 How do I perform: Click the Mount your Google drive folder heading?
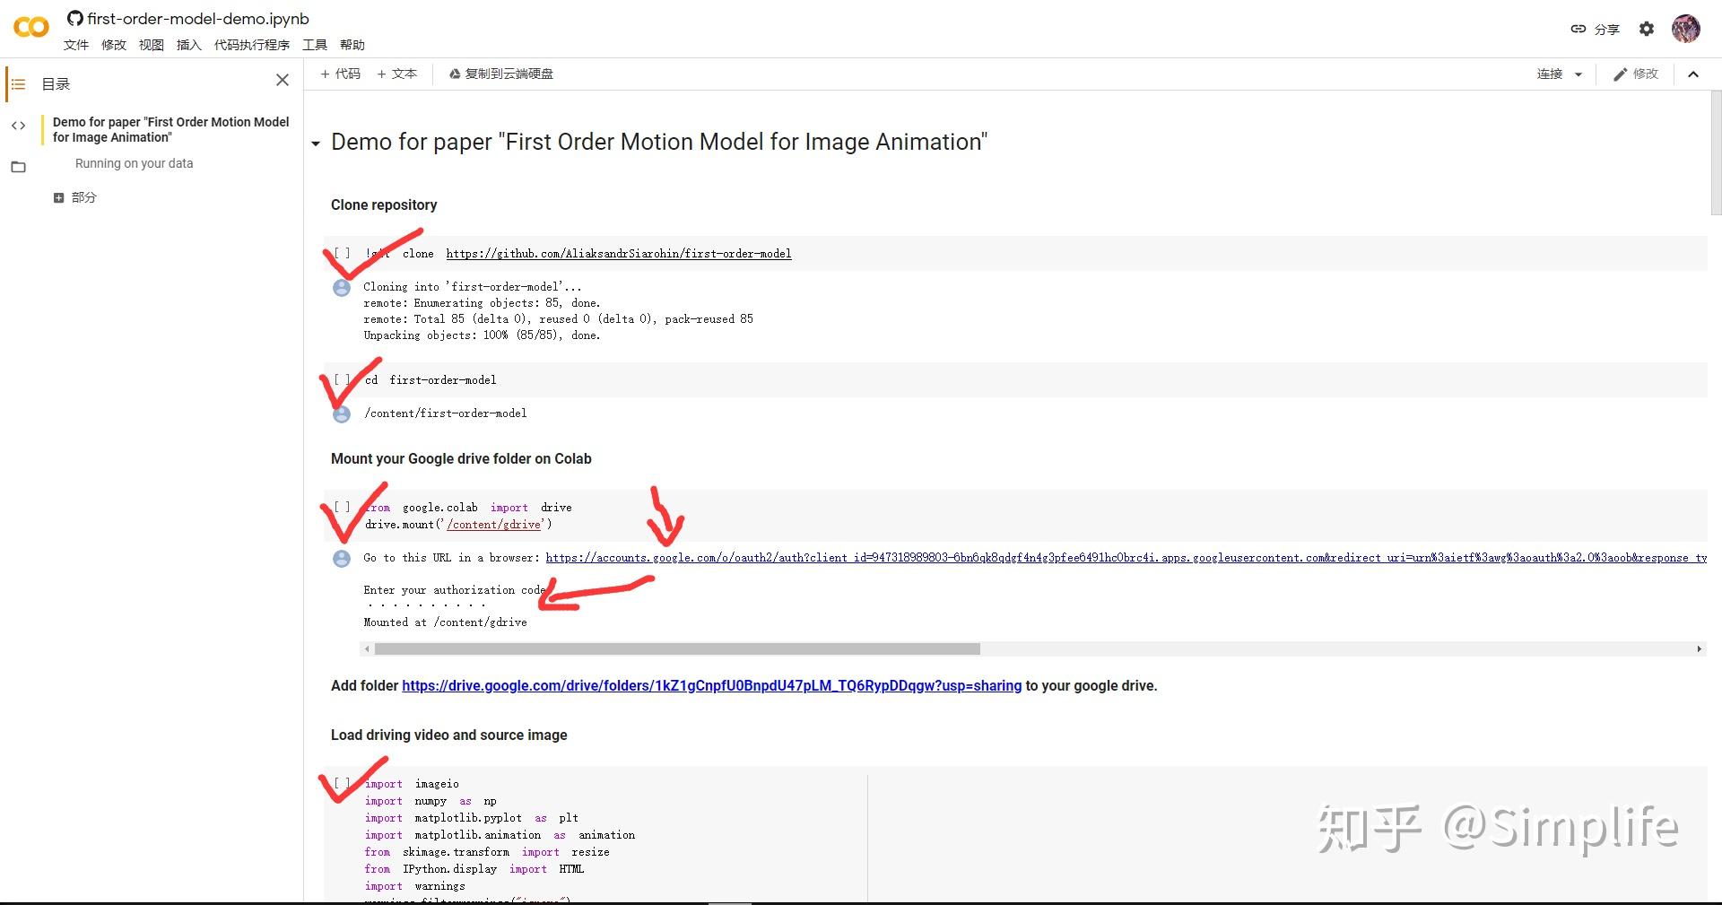[x=461, y=458]
